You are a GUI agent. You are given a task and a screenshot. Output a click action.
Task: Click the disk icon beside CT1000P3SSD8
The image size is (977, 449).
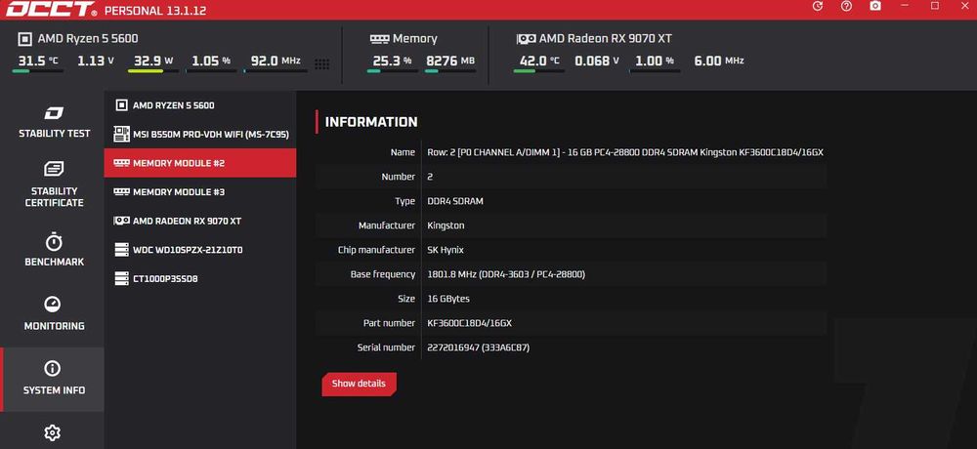point(121,278)
